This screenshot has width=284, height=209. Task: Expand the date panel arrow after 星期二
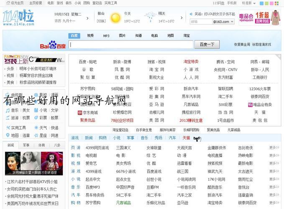point(88,18)
